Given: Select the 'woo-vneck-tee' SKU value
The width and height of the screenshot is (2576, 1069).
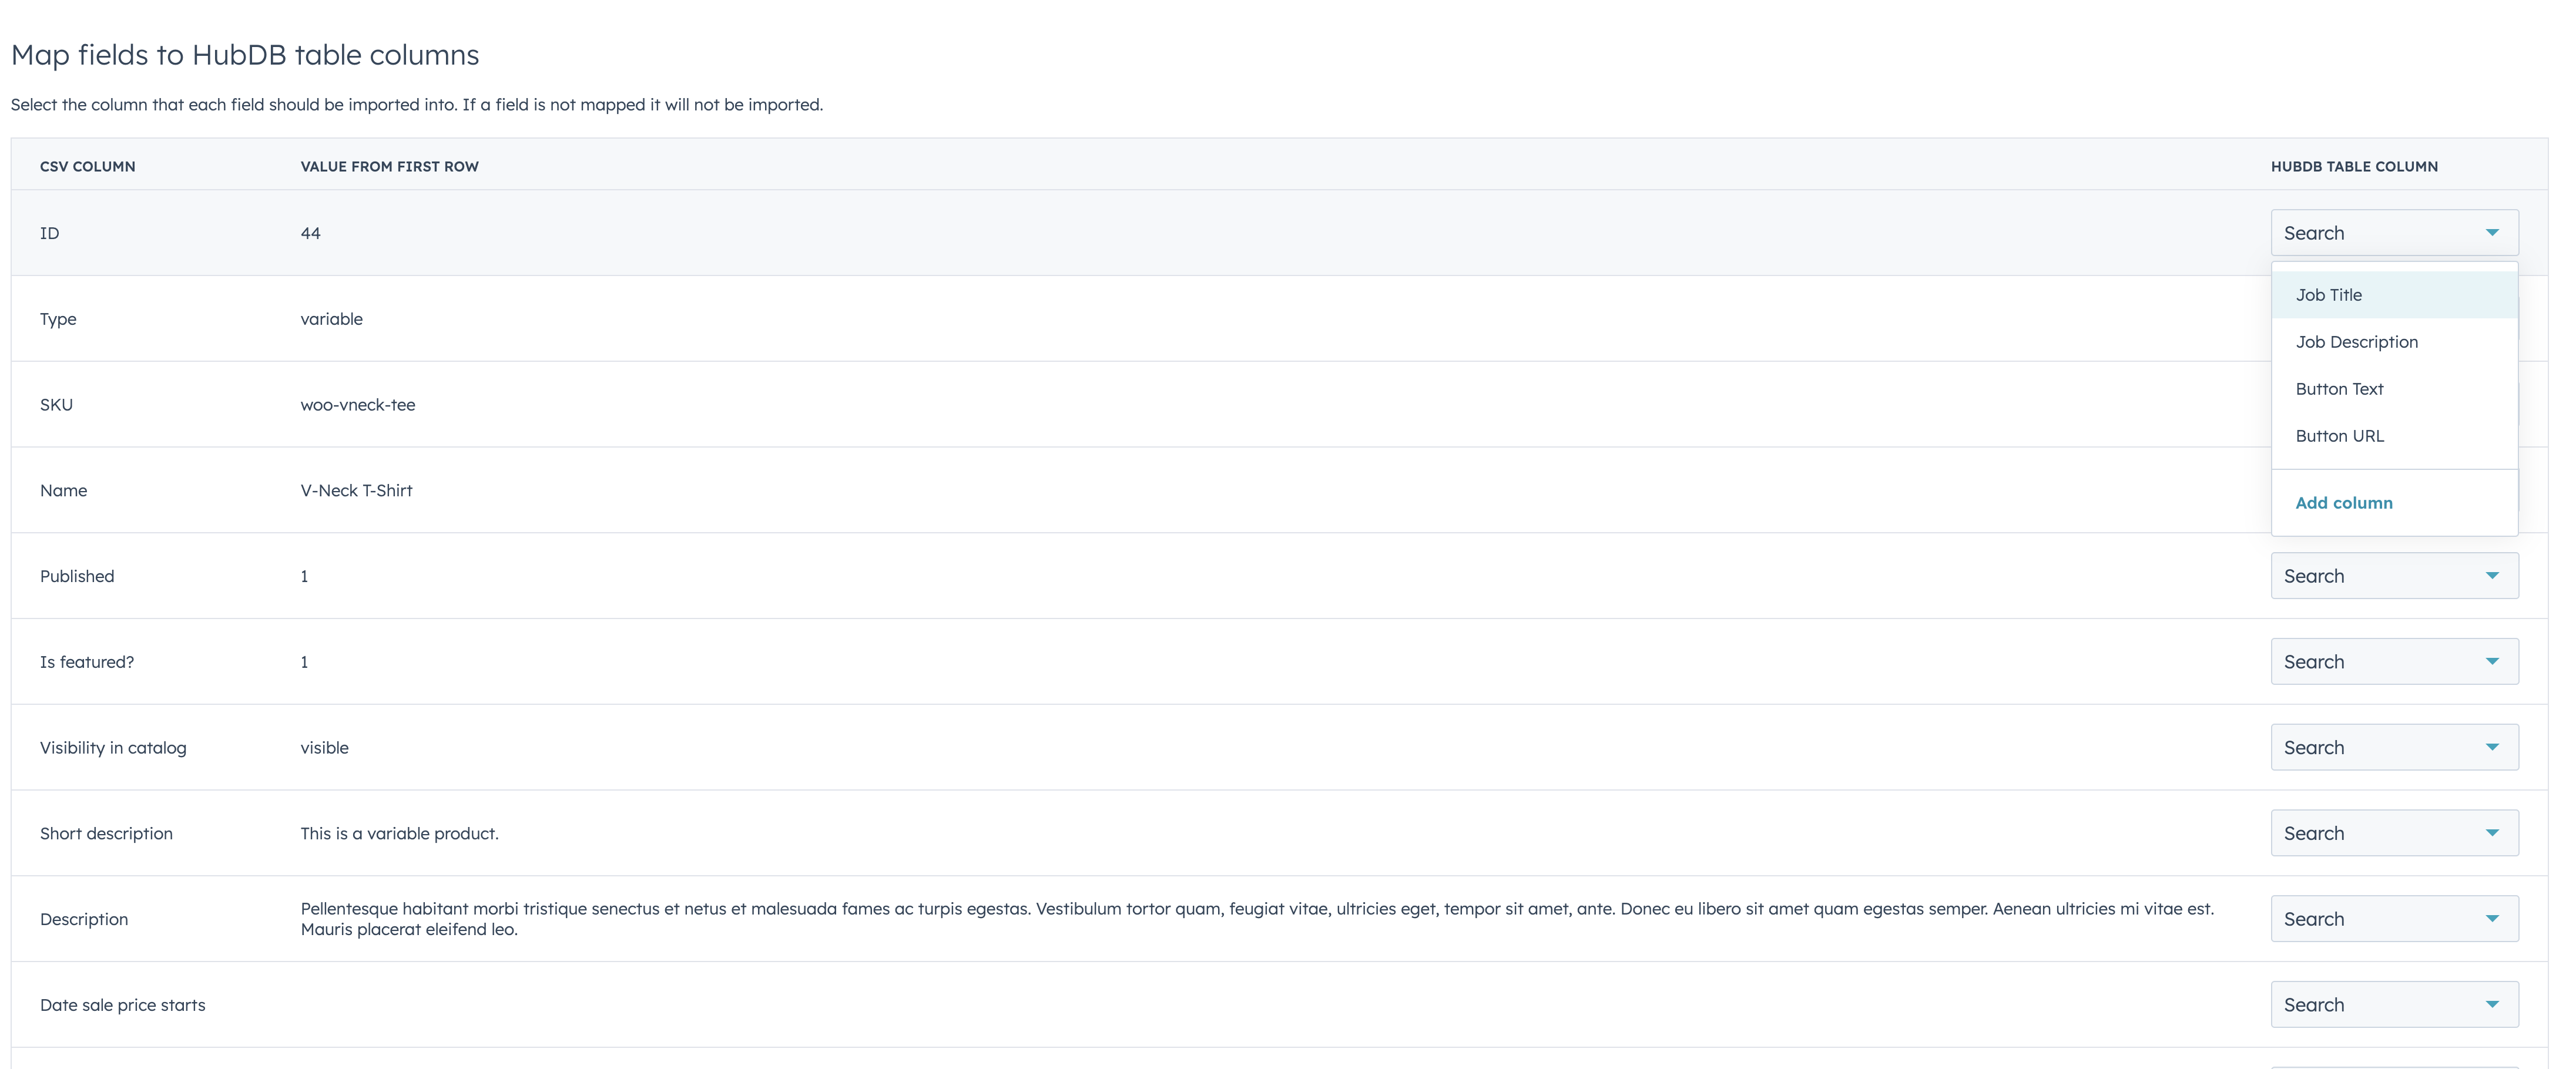Looking at the screenshot, I should 357,405.
